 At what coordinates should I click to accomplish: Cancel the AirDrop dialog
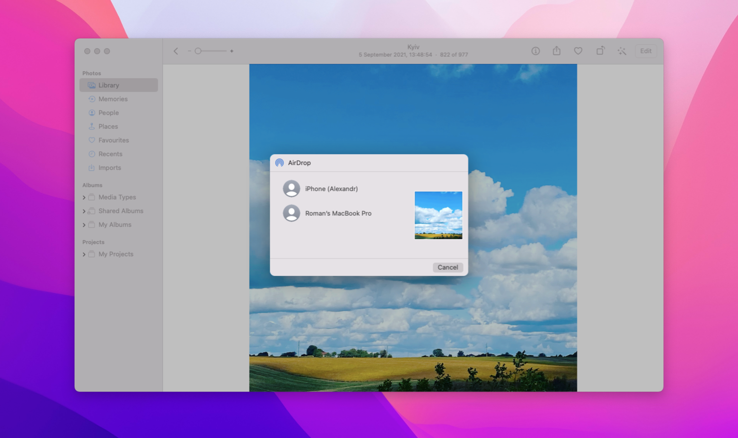447,267
